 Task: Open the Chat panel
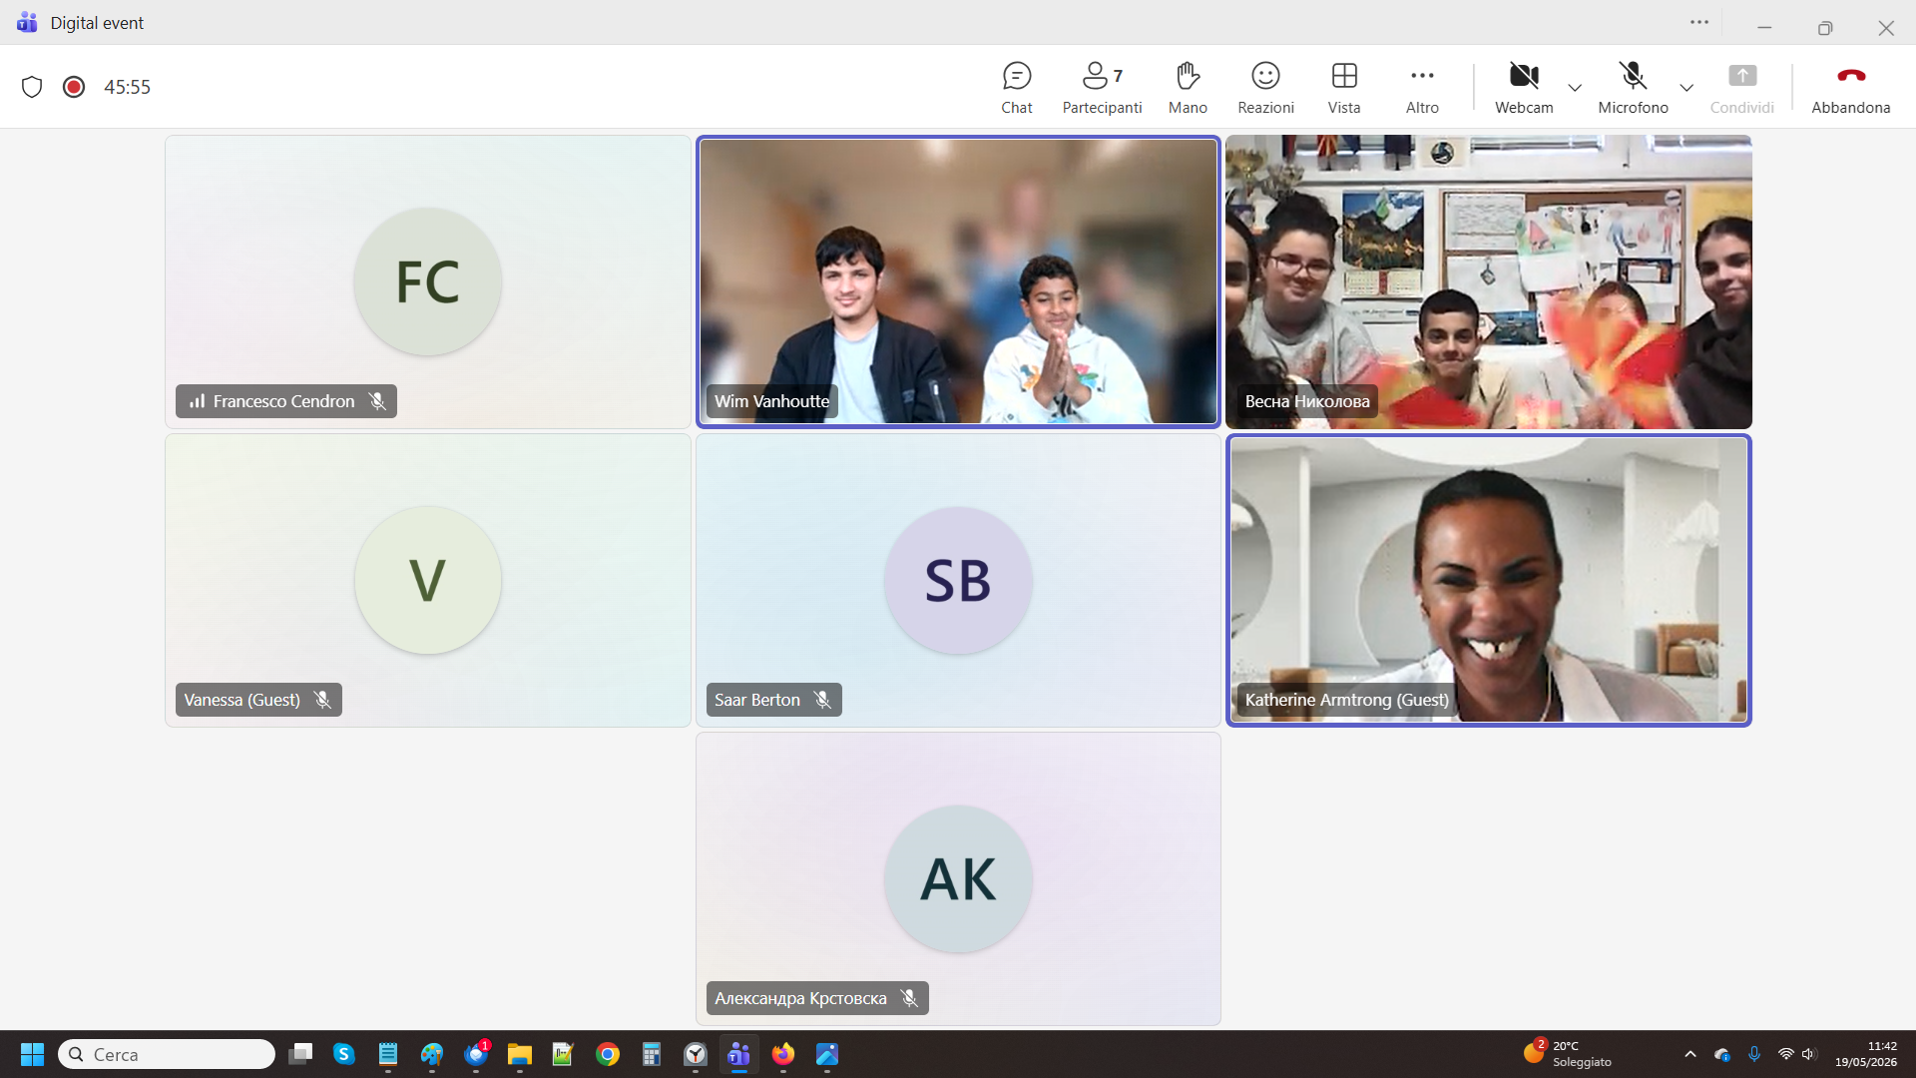pos(1016,88)
